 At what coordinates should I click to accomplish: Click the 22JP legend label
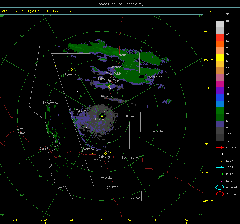coord(229,174)
